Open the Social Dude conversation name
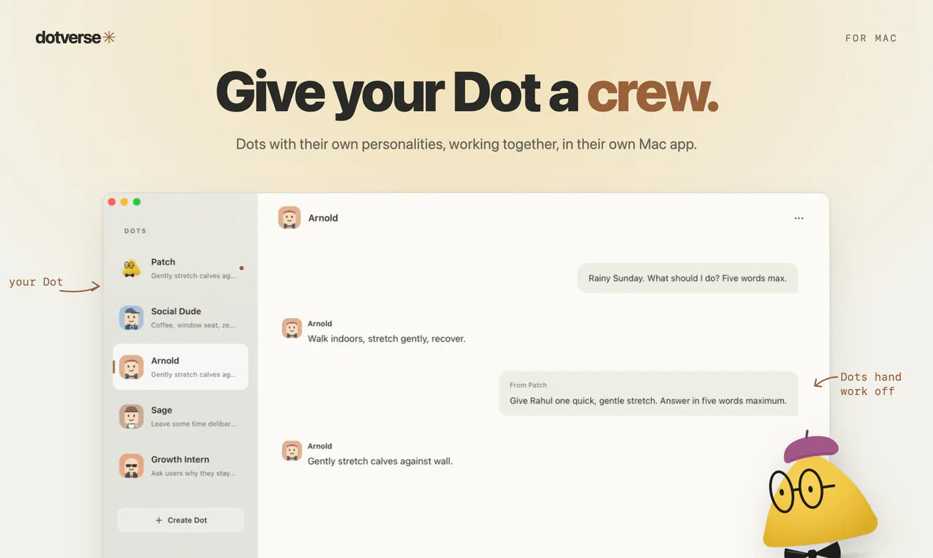The height and width of the screenshot is (558, 933). coord(176,311)
